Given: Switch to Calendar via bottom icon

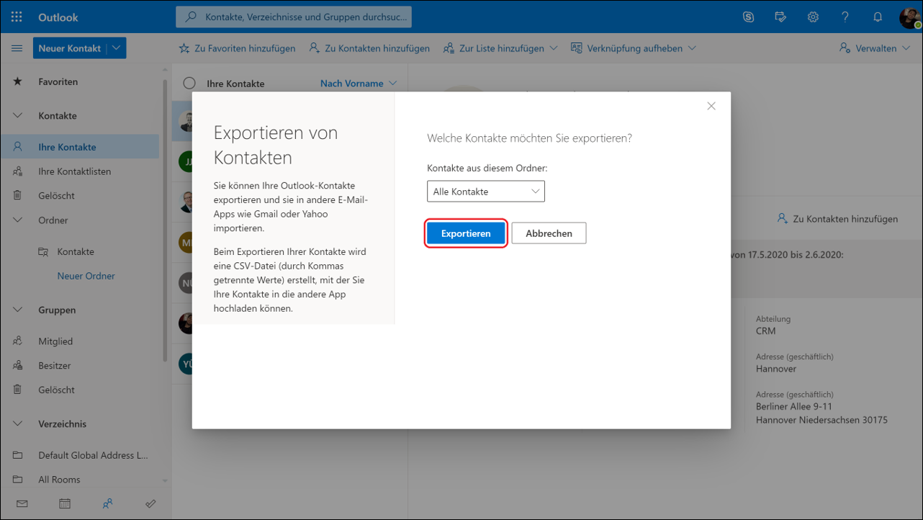Looking at the screenshot, I should pyautogui.click(x=65, y=504).
